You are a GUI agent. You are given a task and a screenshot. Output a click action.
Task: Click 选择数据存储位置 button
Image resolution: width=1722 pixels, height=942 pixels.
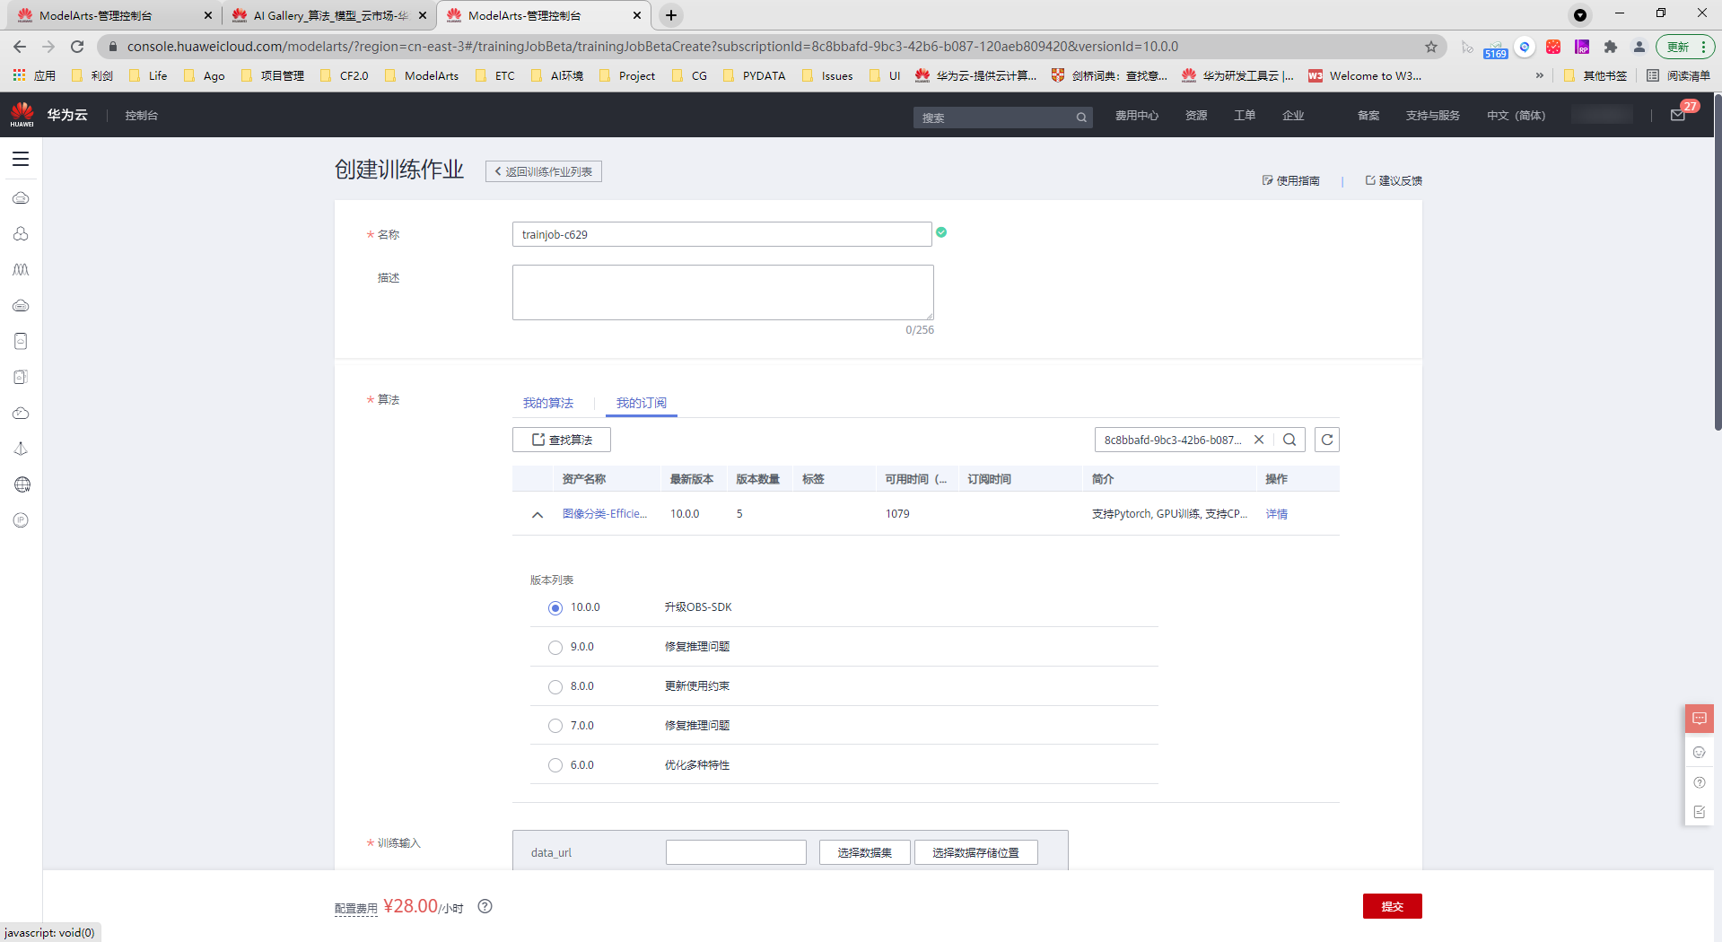pyautogui.click(x=976, y=852)
